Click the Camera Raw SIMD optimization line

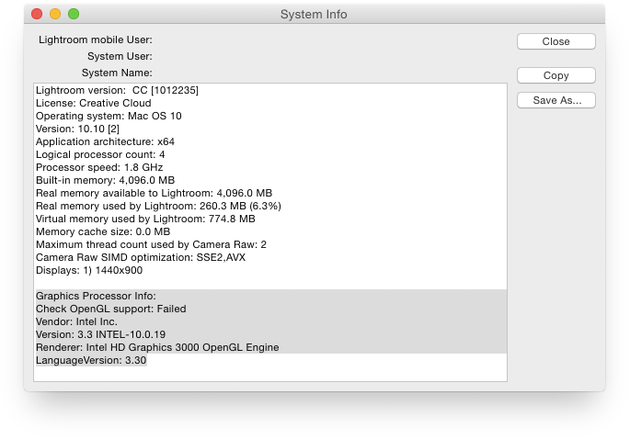(x=140, y=257)
